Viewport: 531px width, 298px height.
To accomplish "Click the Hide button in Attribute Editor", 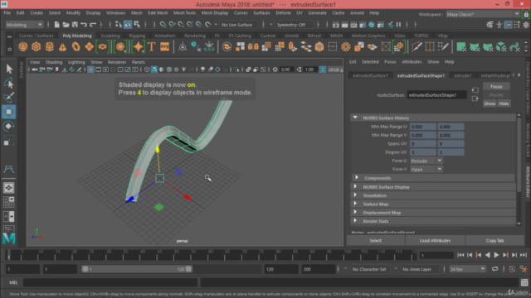I will 504,103.
